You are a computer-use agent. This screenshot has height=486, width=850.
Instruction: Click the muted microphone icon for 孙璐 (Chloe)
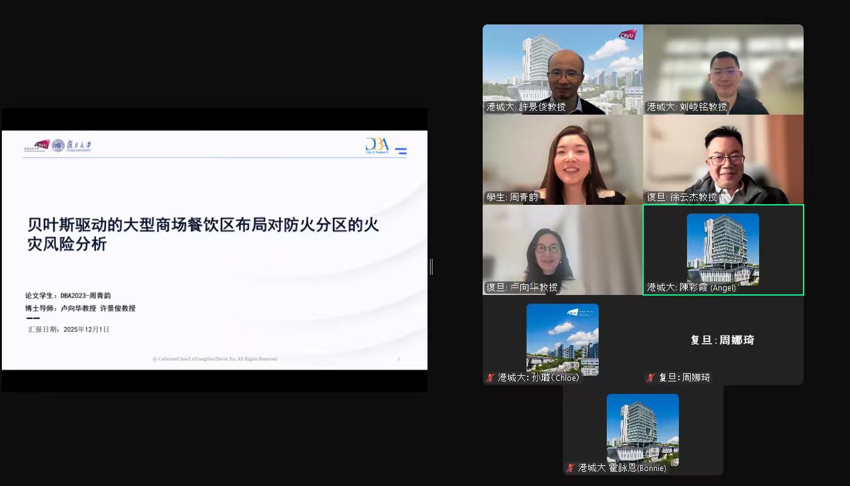click(490, 378)
